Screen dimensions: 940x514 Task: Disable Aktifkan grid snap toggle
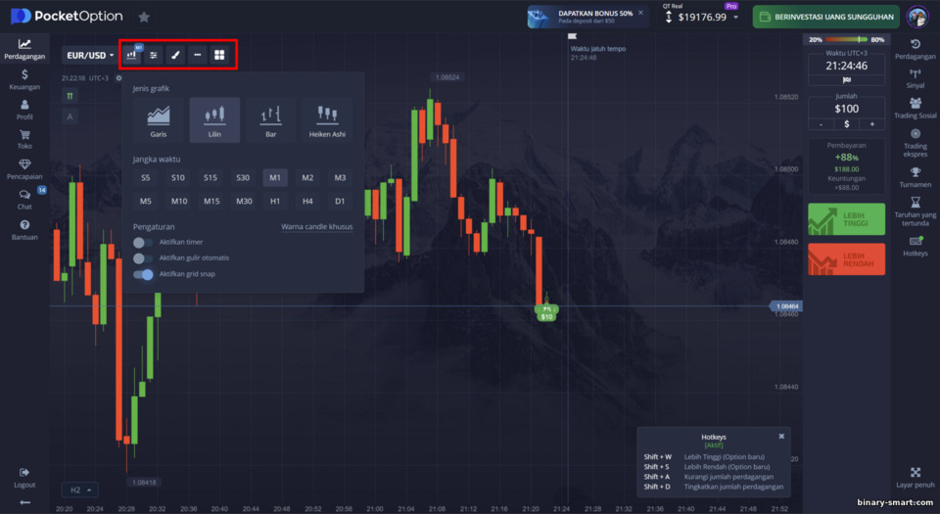[x=143, y=274]
